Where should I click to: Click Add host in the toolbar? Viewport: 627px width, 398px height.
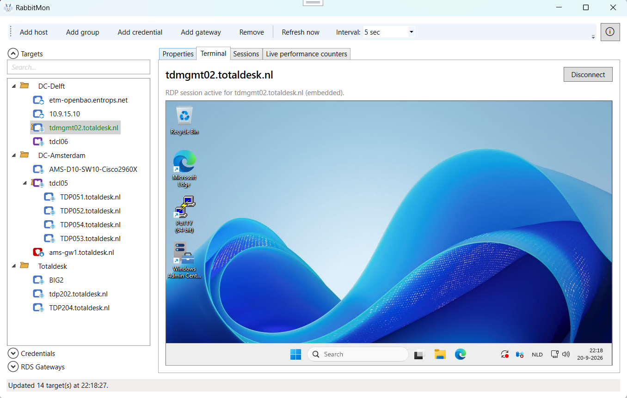(34, 32)
